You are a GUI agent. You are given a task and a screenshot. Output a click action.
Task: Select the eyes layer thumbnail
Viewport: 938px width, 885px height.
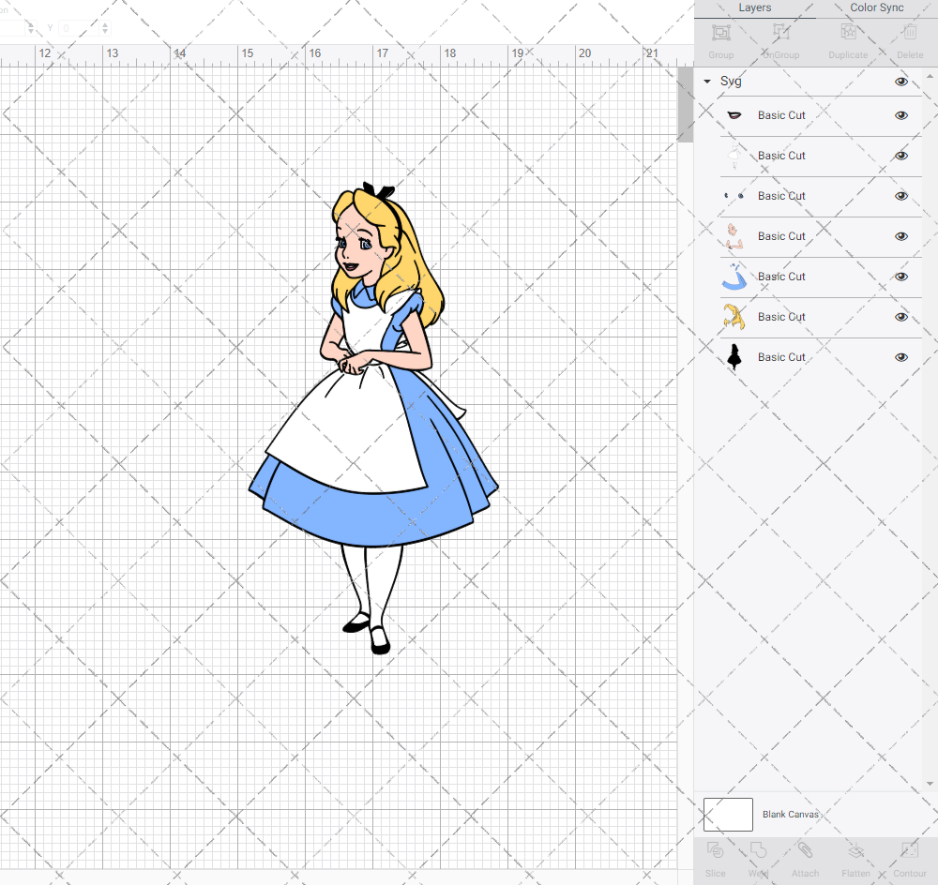click(734, 196)
